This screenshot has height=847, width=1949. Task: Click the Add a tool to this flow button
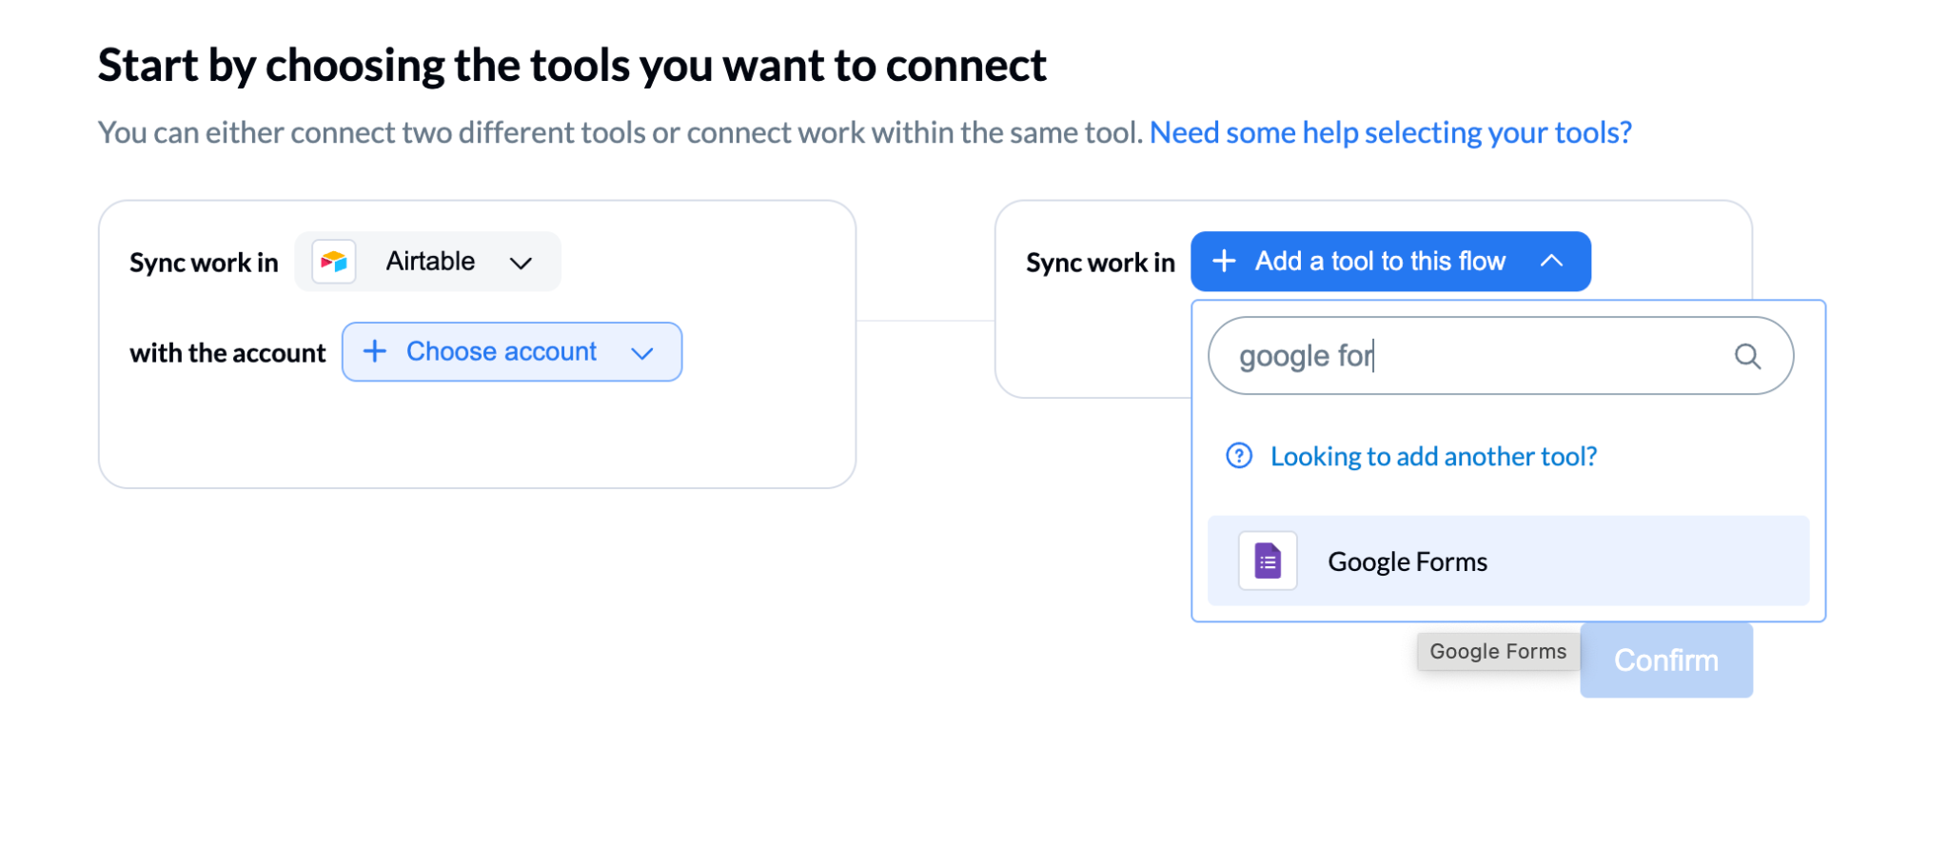1380,261
